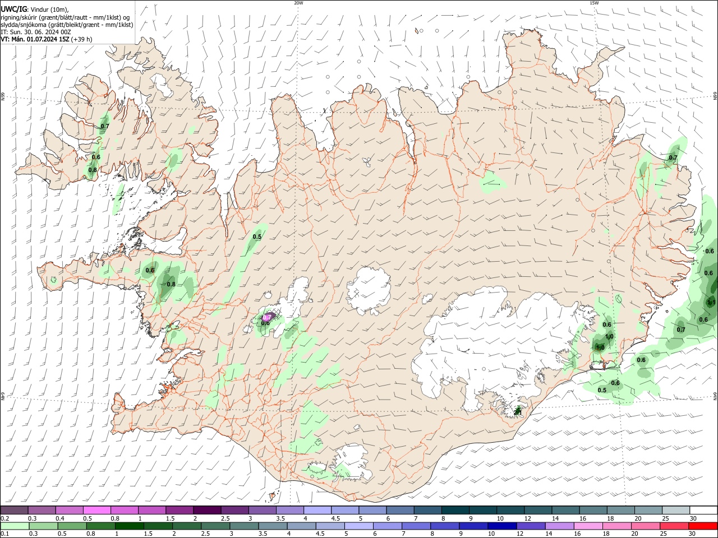Click the pink snow patch on Langjökull glacier
The width and height of the screenshot is (718, 538).
268,317
